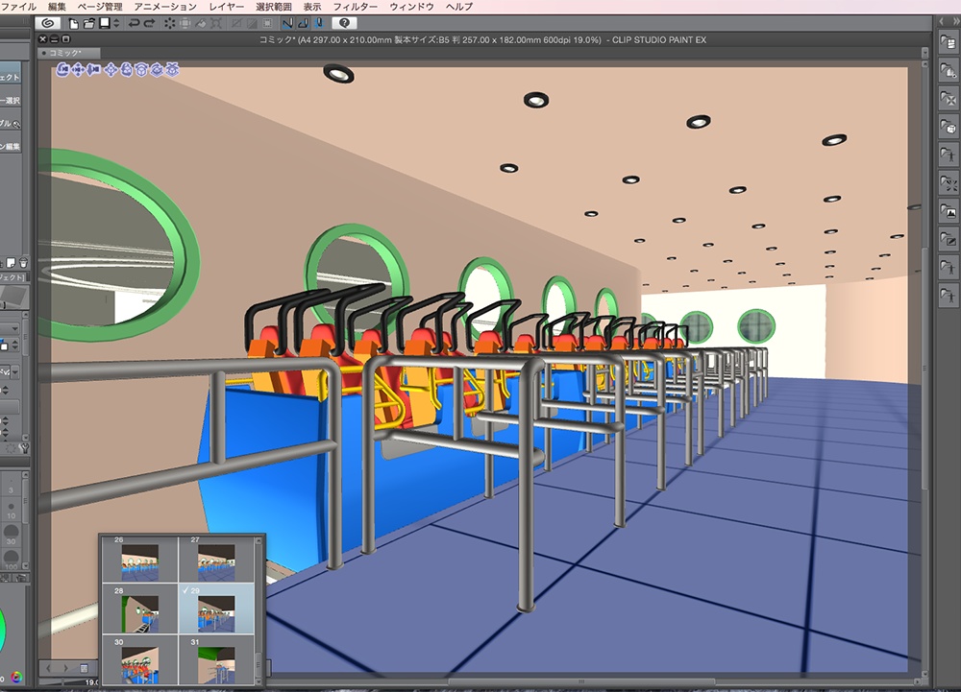
Task: Select camera angle preset thumbnail 28
Action: 139,608
